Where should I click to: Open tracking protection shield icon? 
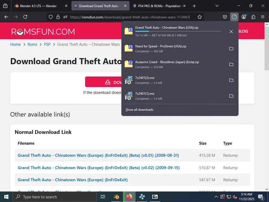coord(51,17)
